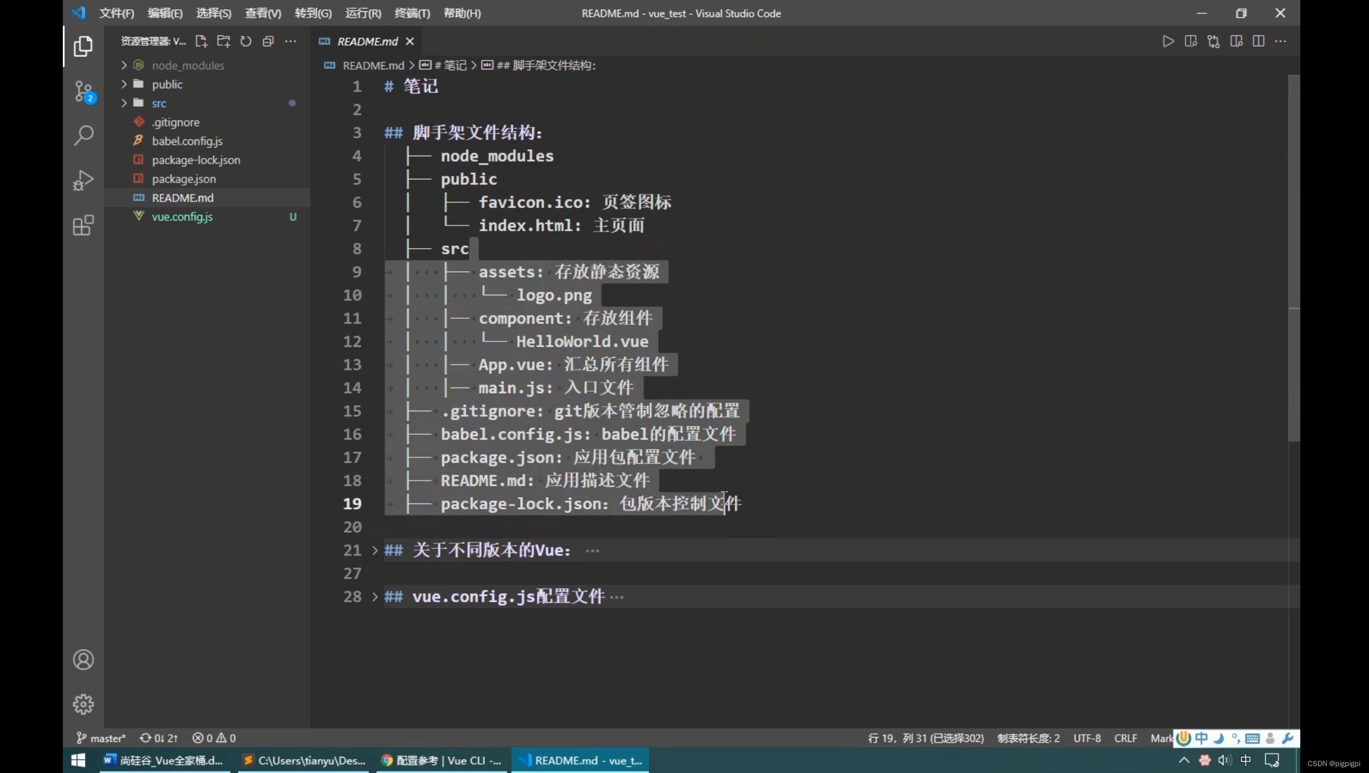Select UTF-8 encoding in status bar
This screenshot has width=1369, height=773.
(1087, 738)
